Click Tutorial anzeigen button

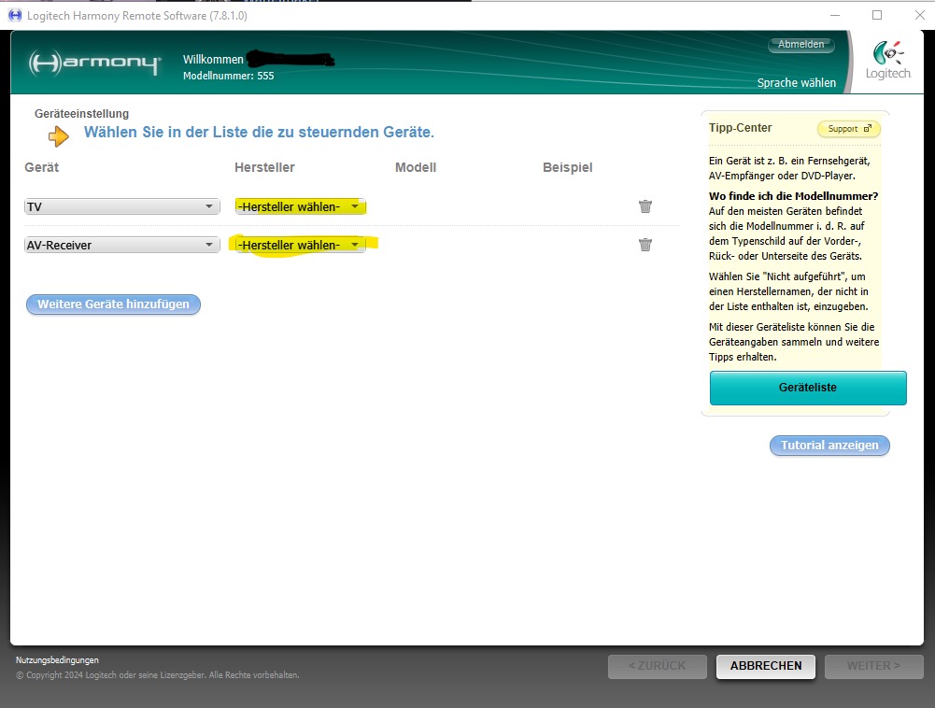[829, 446]
